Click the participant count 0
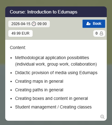Image resolution: width=112 pixels, height=125 pixels. click(x=97, y=33)
